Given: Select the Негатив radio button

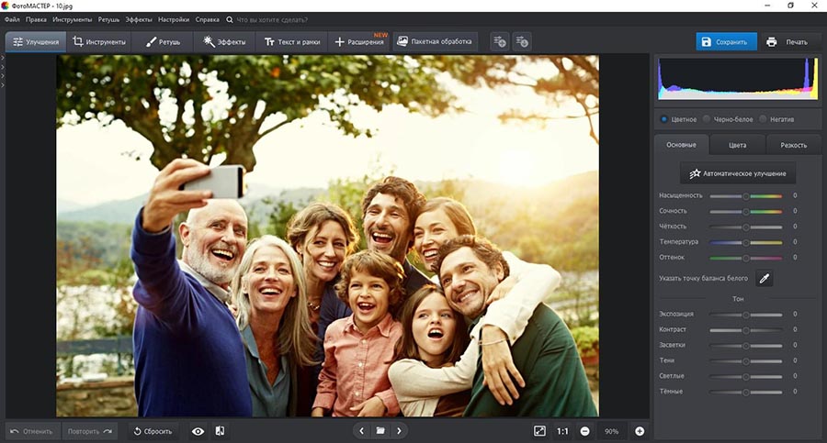Looking at the screenshot, I should (763, 119).
